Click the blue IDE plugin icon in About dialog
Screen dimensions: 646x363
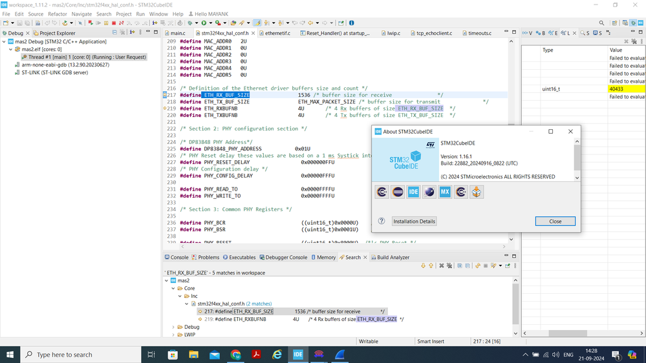click(413, 192)
